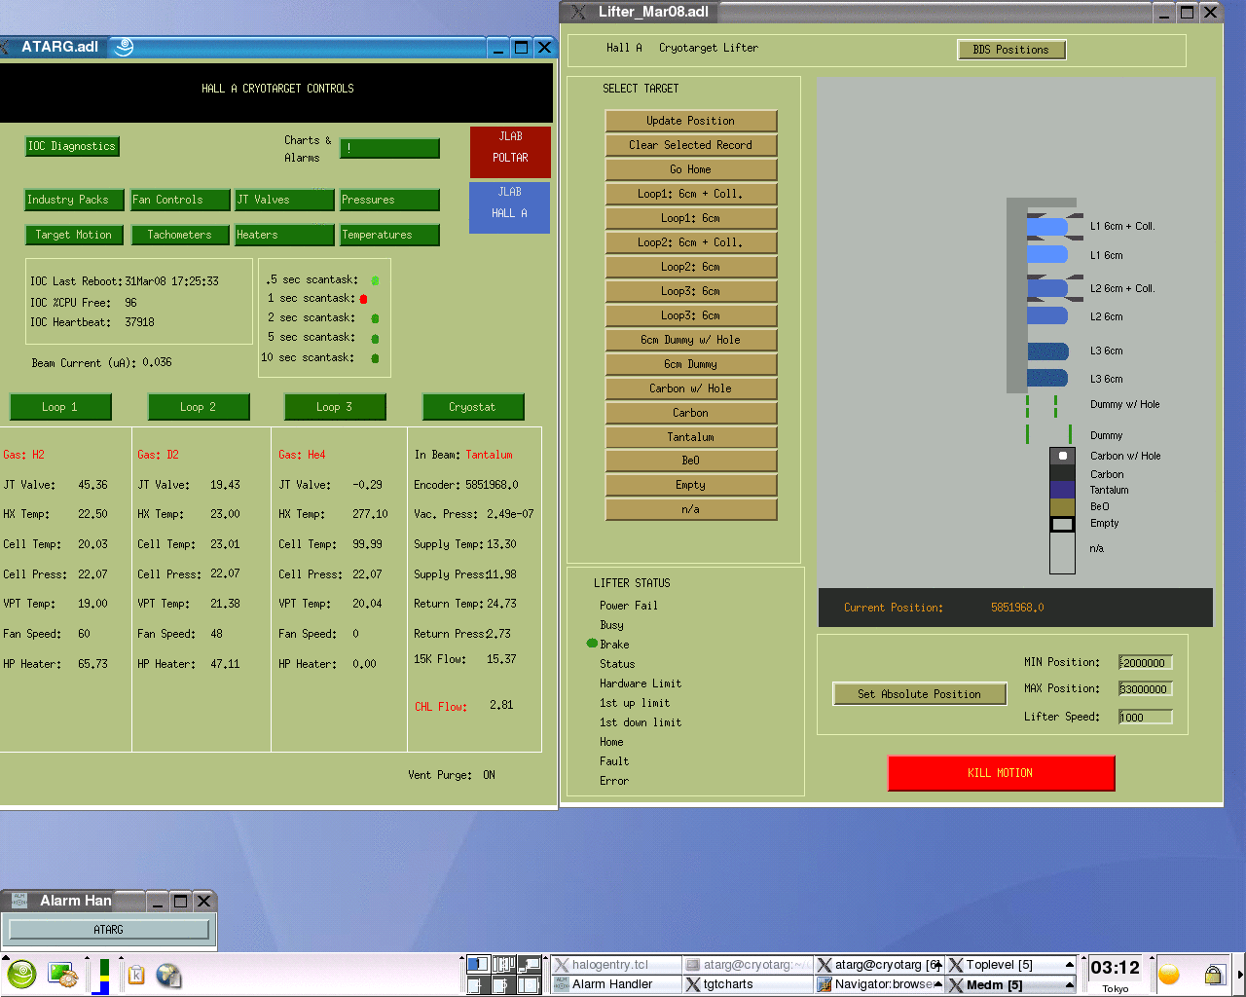This screenshot has height=997, width=1246.
Task: Select the 6cm Dummy w/ Hole target
Action: pos(691,340)
